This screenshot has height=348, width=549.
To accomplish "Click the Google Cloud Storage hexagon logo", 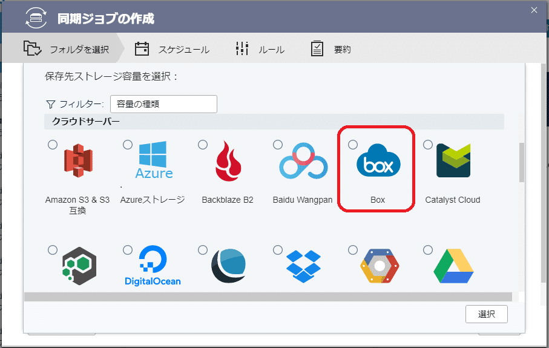I will tap(380, 266).
